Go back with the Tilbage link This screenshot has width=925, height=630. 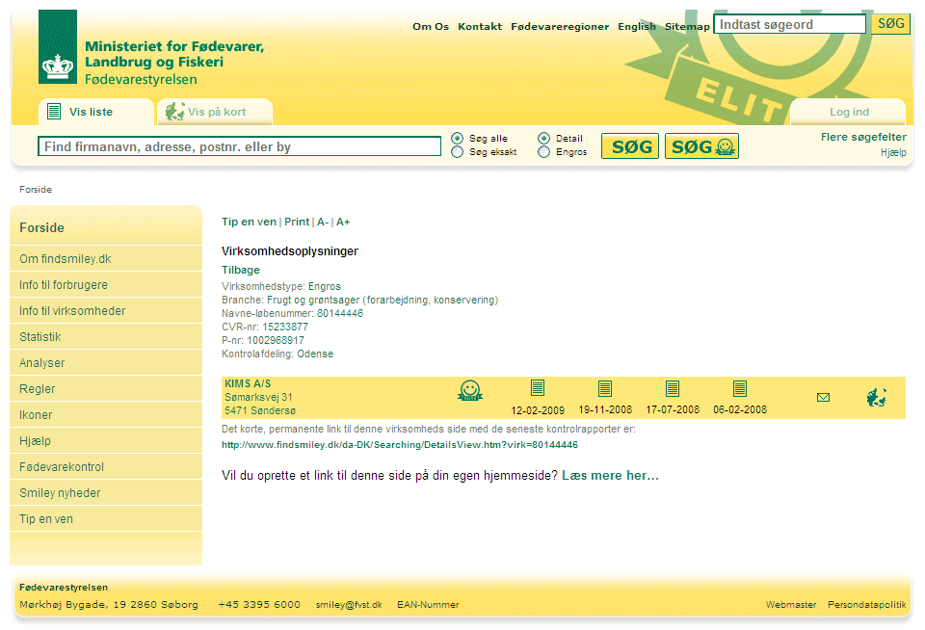[x=241, y=270]
